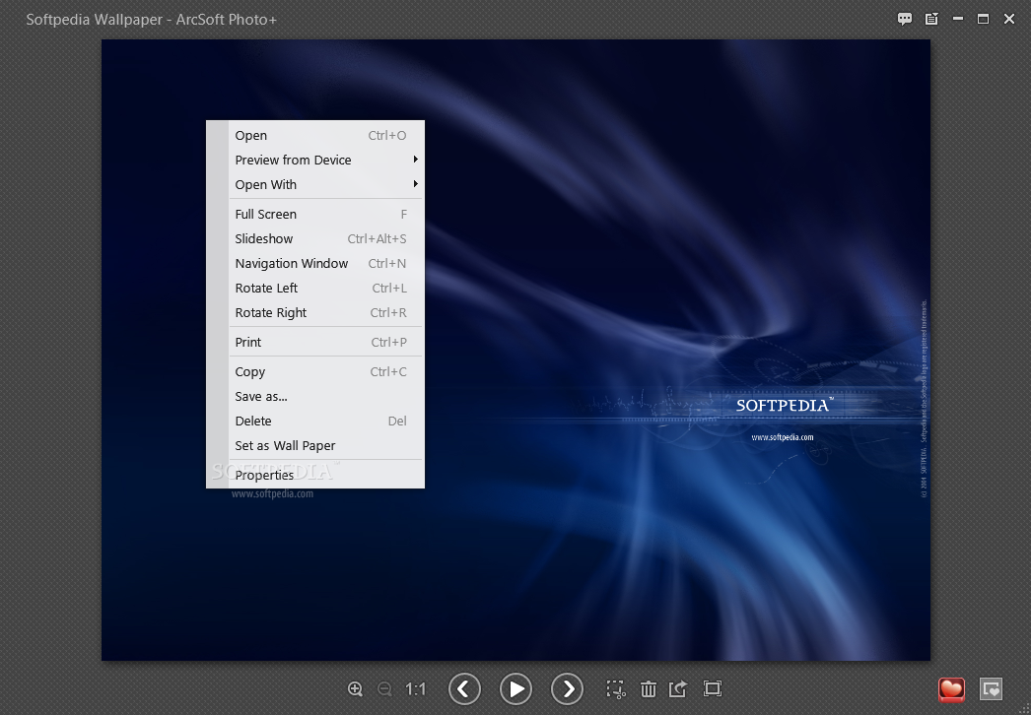Select Delete in the context menu
The height and width of the screenshot is (715, 1031).
[x=325, y=422]
